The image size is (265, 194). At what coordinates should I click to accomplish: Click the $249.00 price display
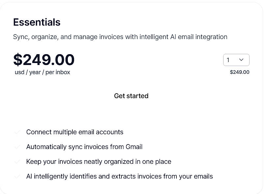(x=43, y=60)
